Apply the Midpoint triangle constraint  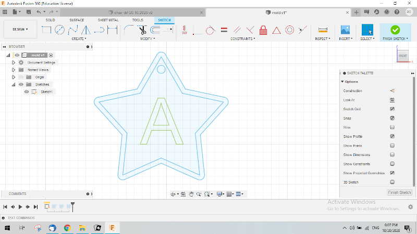(276, 30)
